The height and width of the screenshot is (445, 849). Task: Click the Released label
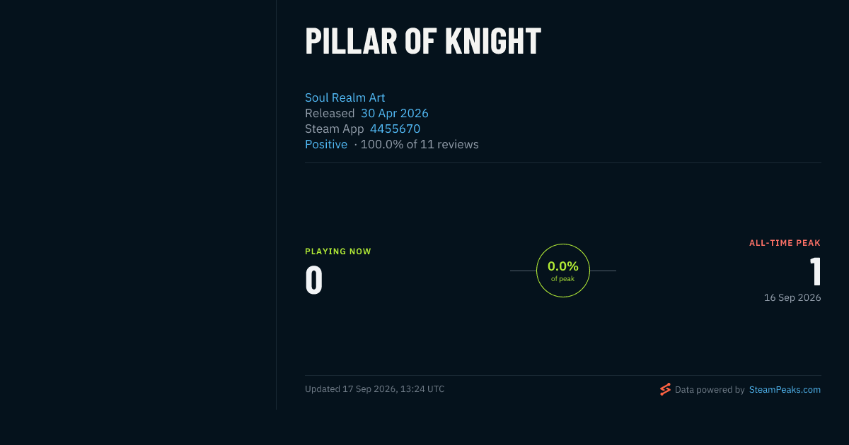tap(330, 113)
